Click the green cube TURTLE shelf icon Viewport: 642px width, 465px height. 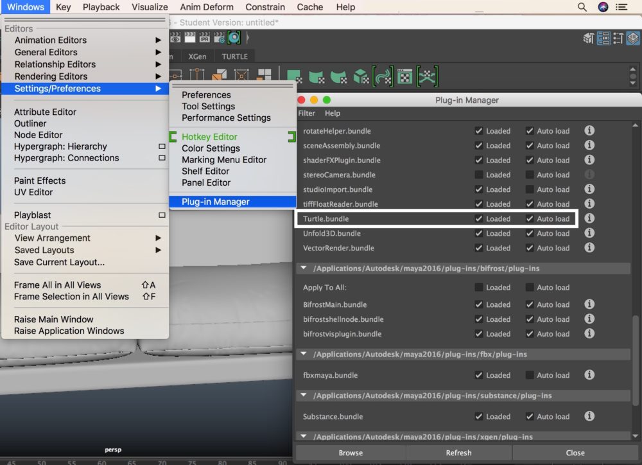361,76
